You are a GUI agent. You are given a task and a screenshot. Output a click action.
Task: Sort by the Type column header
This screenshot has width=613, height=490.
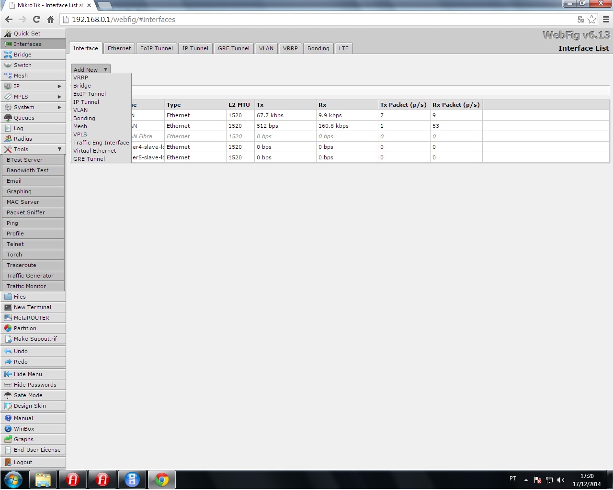coord(195,105)
